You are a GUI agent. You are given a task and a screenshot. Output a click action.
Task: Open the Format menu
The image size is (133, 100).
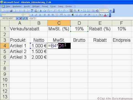pyautogui.click(x=45, y=6)
